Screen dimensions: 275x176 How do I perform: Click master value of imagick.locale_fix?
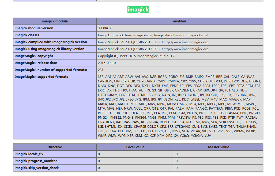coord(219,154)
